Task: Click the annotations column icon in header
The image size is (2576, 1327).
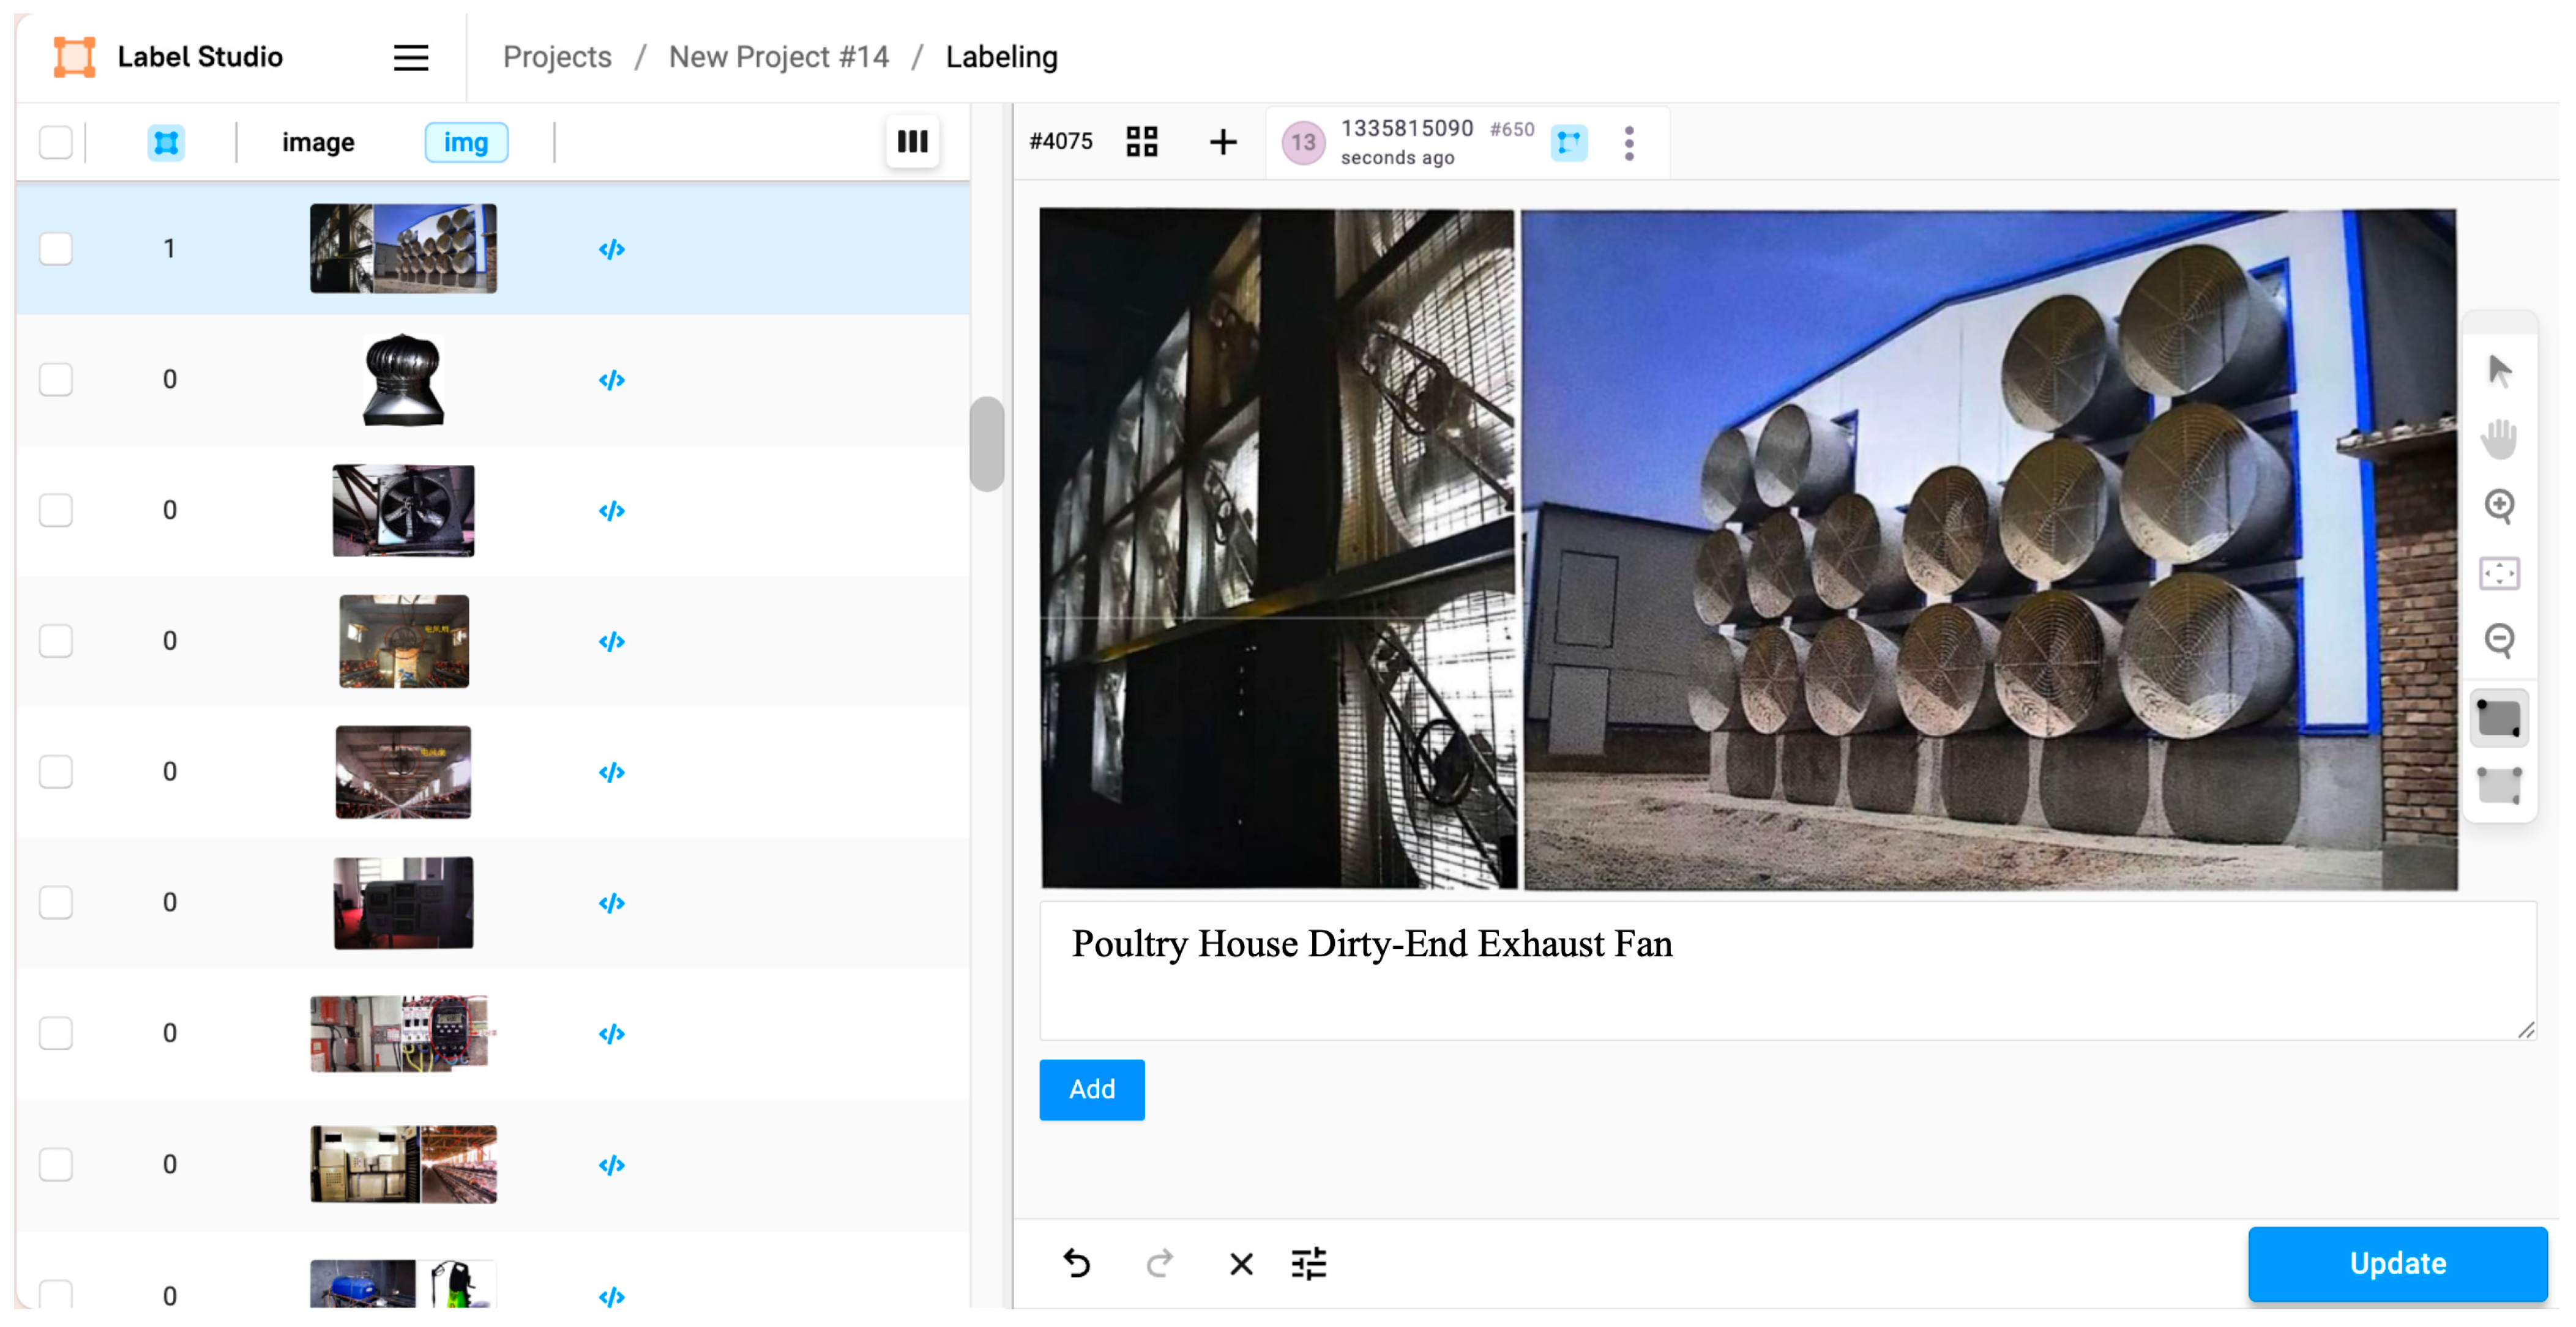Action: coord(166,142)
